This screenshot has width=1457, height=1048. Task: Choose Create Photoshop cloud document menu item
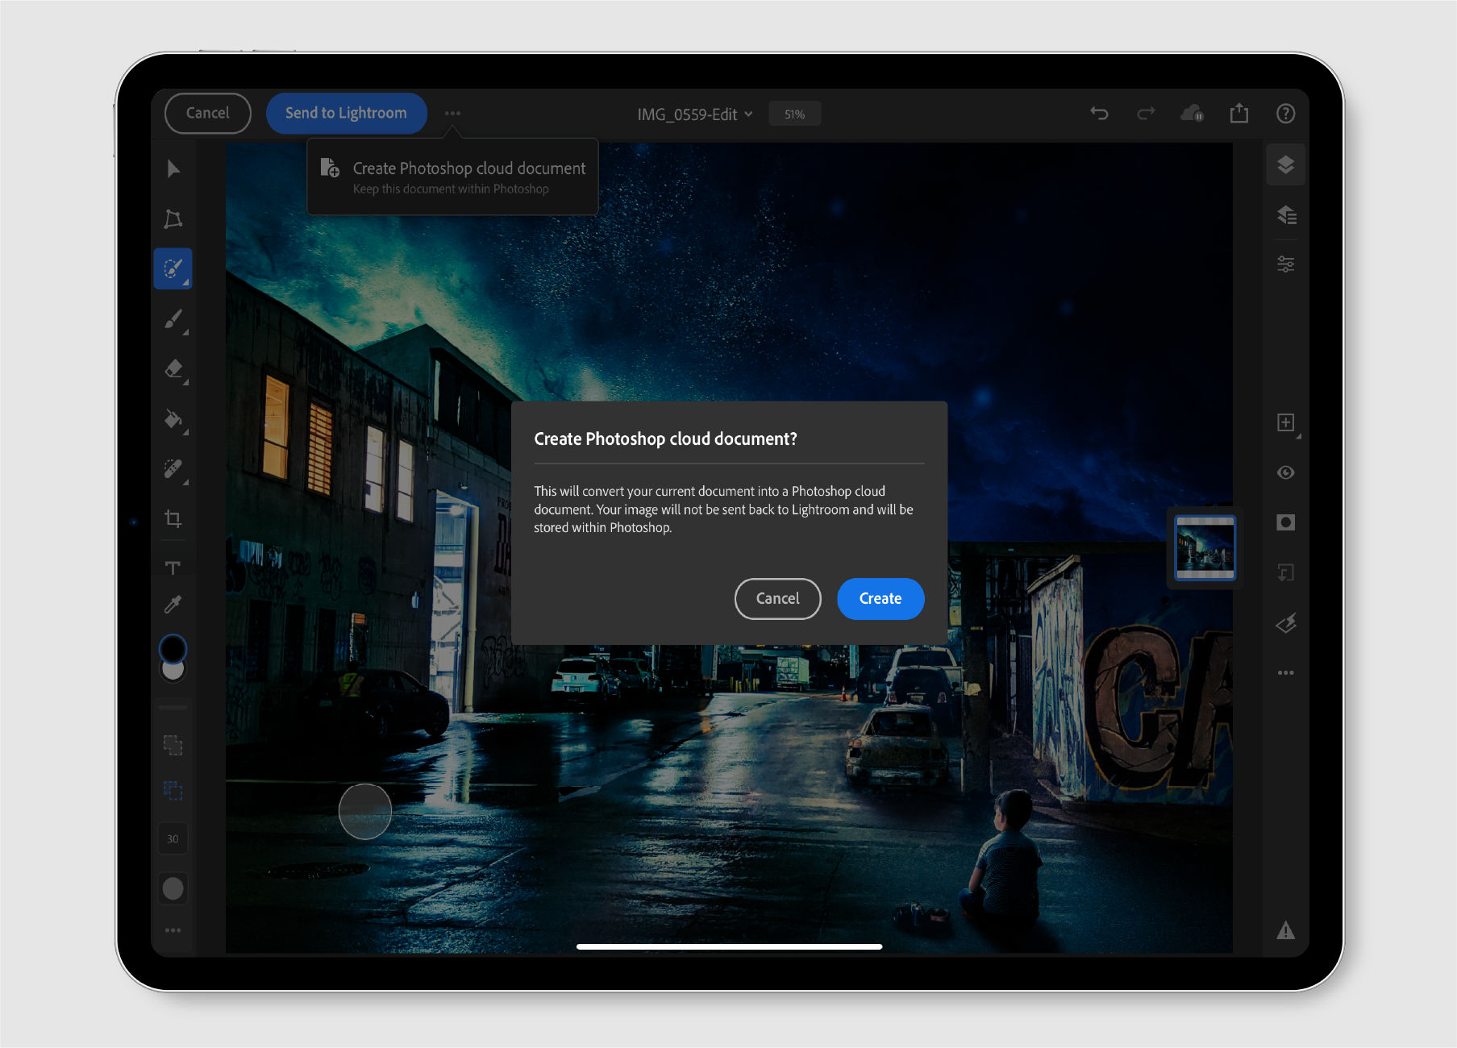452,177
